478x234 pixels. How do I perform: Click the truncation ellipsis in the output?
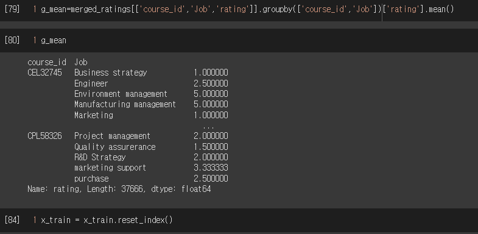point(208,127)
